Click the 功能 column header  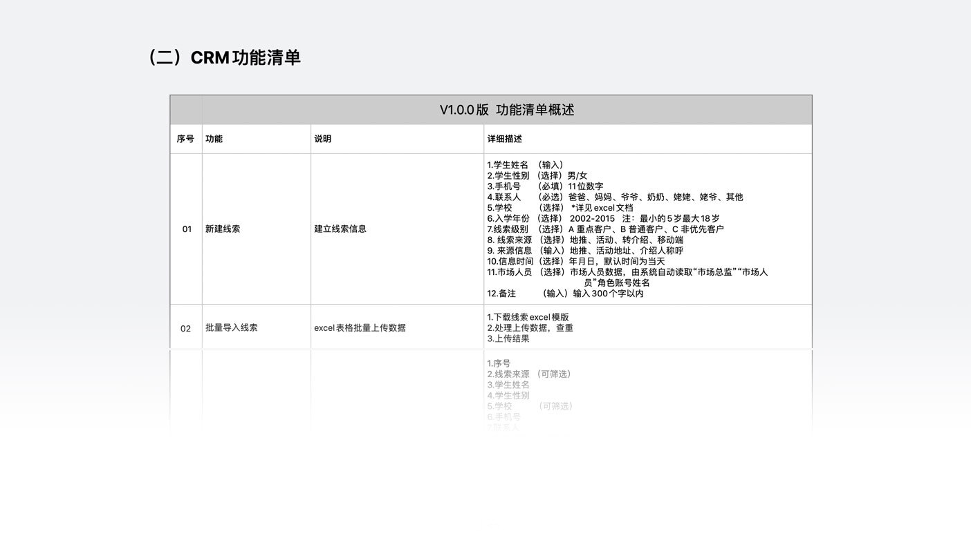pos(214,139)
